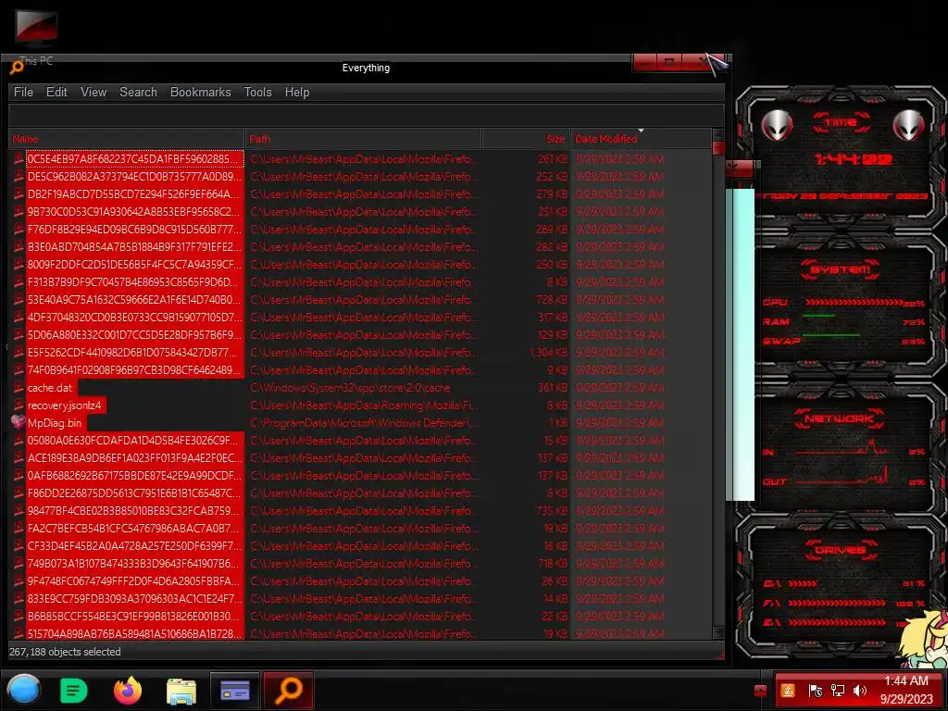Click file icon of 0C5E4EB97A8F682237C45DA1FBF59602885 row
The height and width of the screenshot is (711, 948).
pyautogui.click(x=19, y=158)
